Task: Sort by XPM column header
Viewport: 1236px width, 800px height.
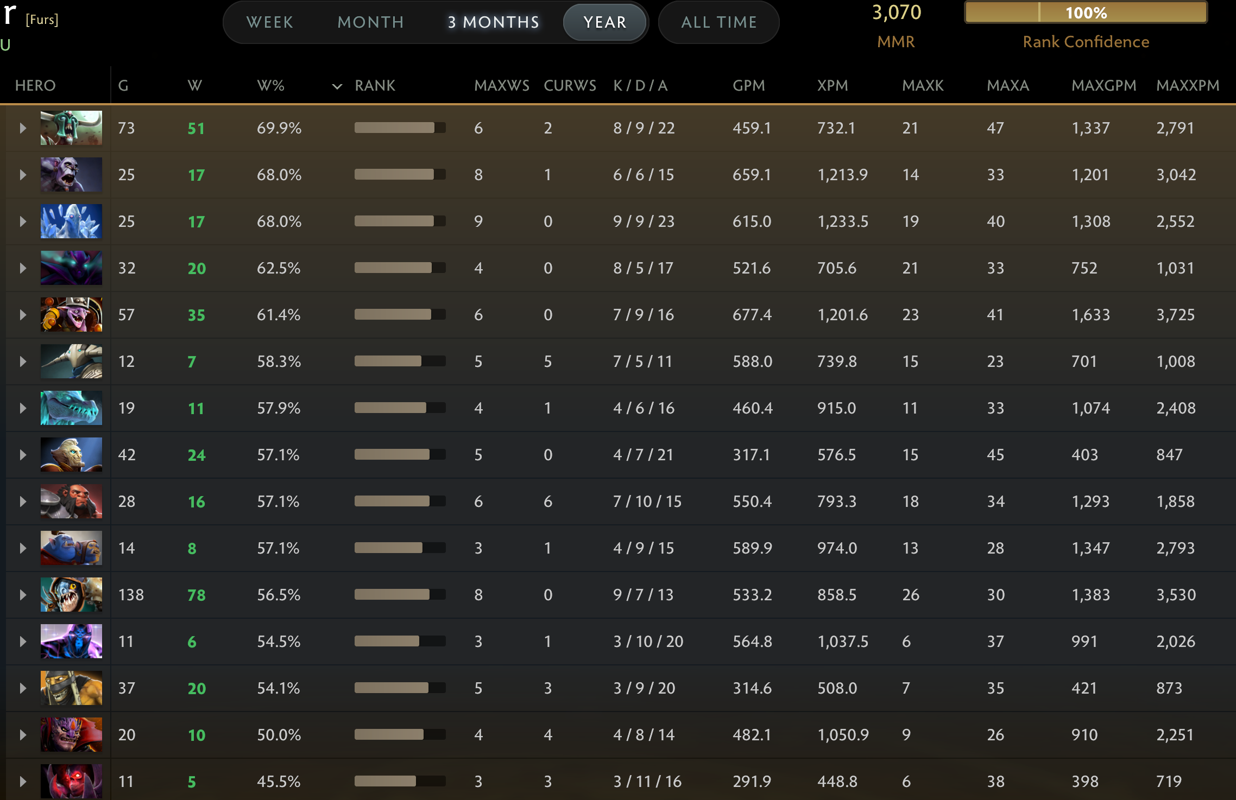Action: [x=833, y=85]
